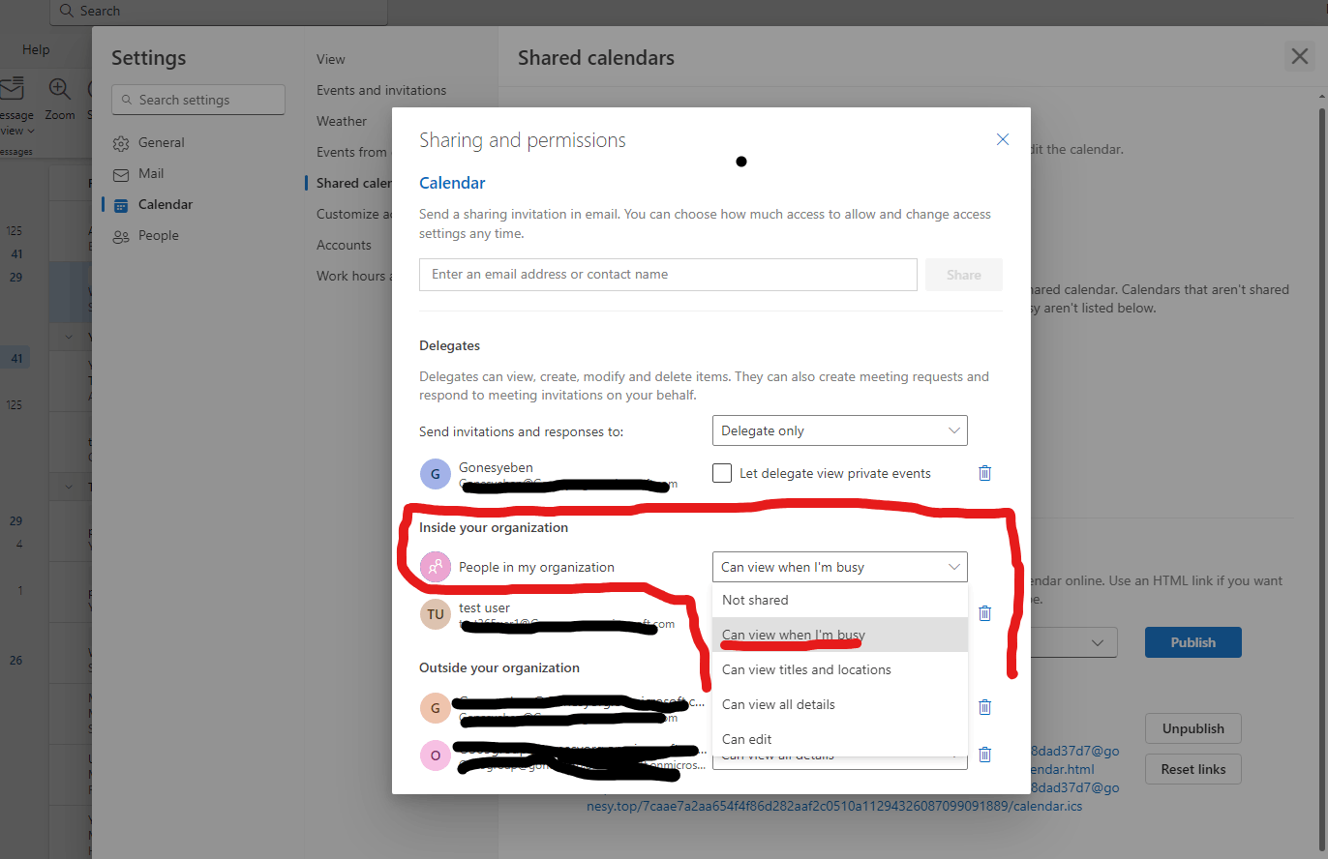Click the Outside your organization heading
1328x859 pixels.
(499, 668)
